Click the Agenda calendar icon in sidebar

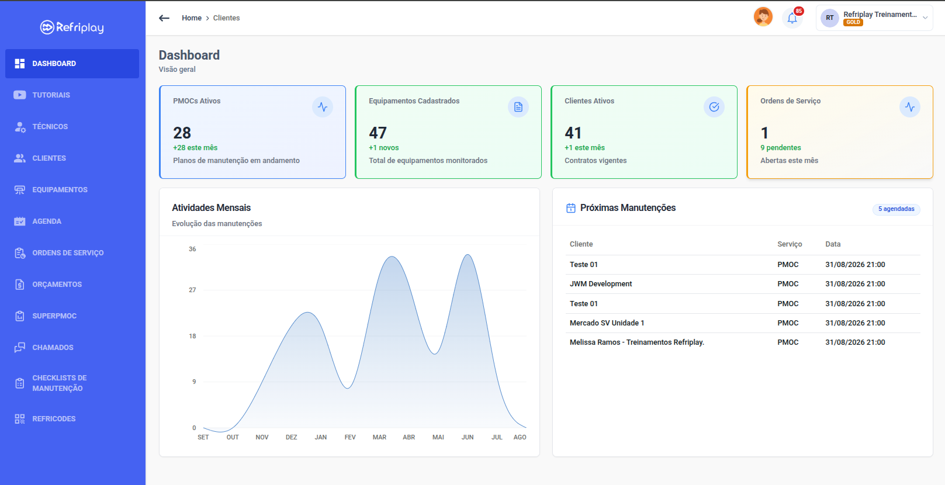click(20, 221)
